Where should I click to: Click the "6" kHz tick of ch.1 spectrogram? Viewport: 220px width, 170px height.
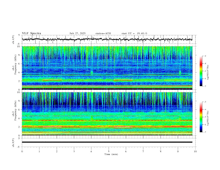pos(20,64)
